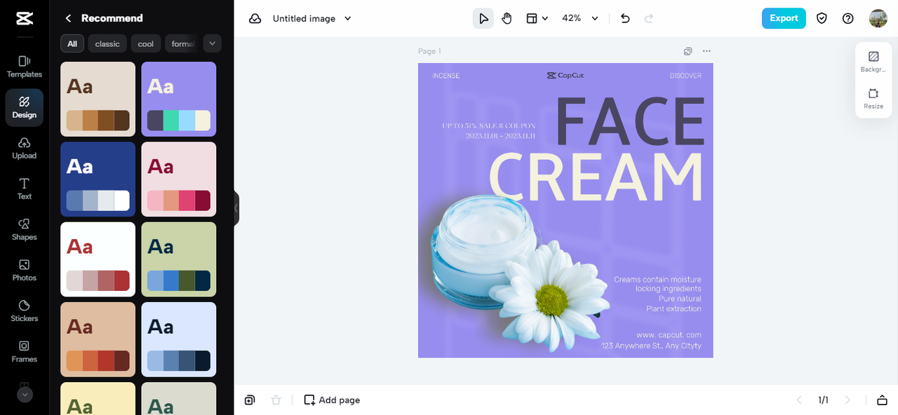Select the CREAM heading text on canvas
Viewport: 898px width, 415px height.
coord(596,176)
